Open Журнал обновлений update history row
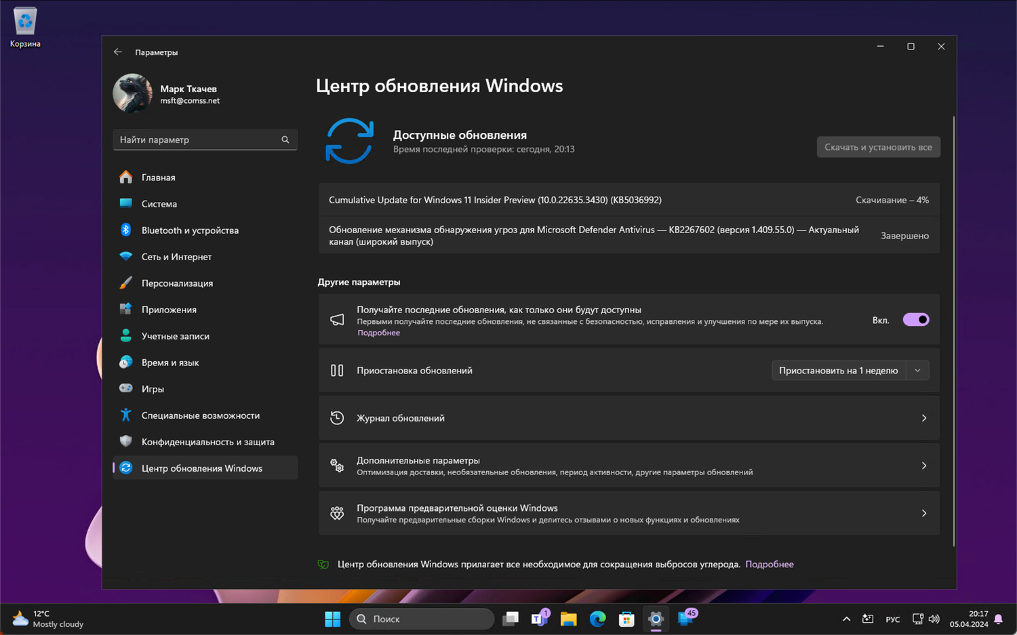Viewport: 1017px width, 635px height. tap(629, 418)
